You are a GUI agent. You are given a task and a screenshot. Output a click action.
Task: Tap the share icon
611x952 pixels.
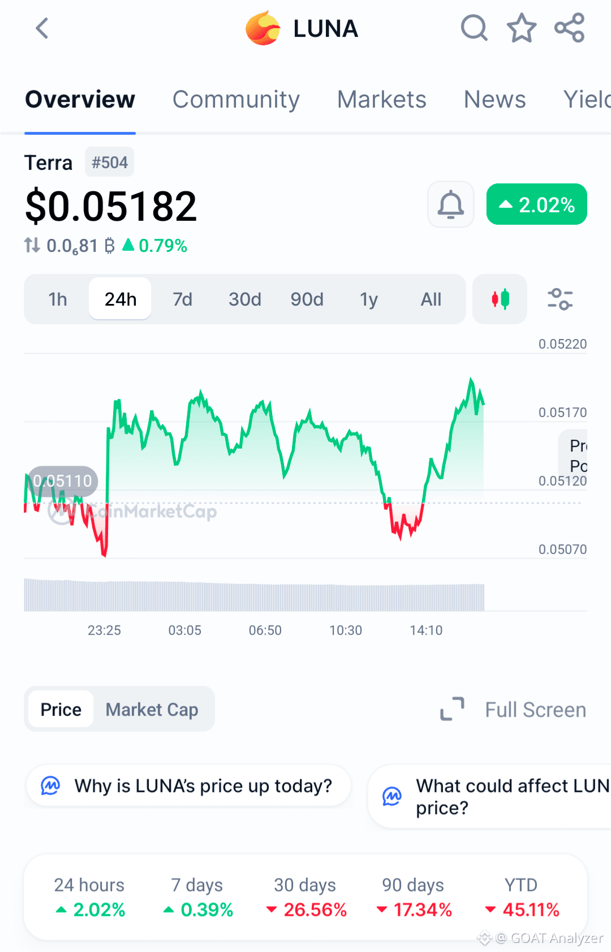pos(569,28)
